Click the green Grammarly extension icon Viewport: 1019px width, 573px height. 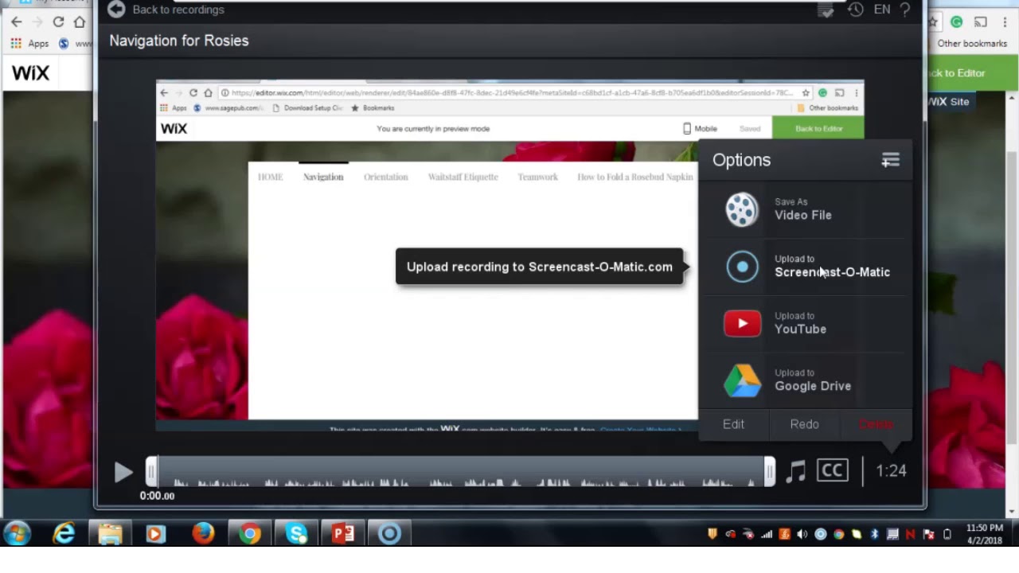tap(956, 22)
